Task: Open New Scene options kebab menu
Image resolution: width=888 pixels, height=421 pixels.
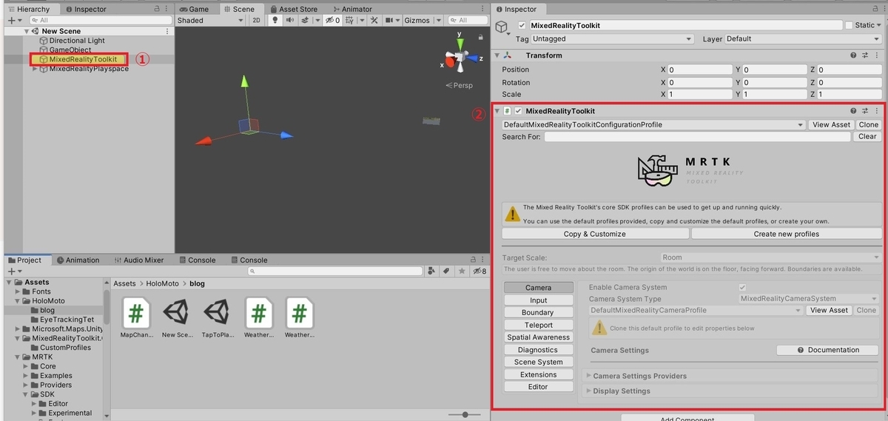Action: (167, 31)
